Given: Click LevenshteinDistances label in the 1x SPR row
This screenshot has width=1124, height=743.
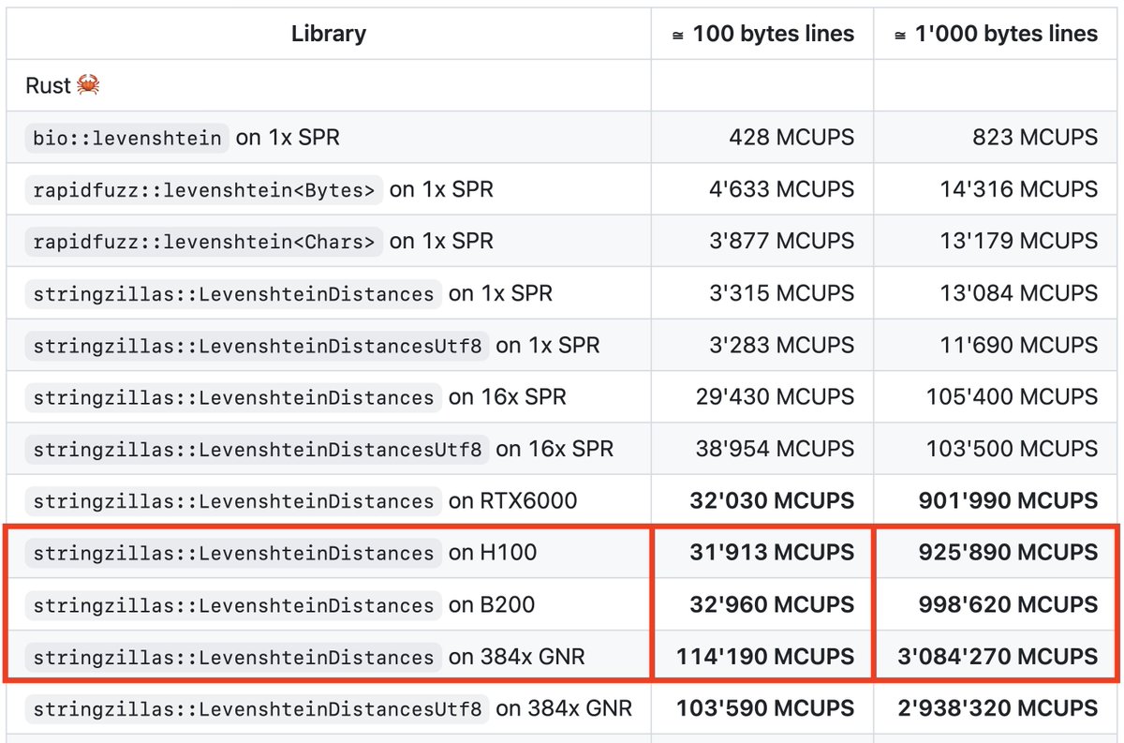Looking at the screenshot, I should click(234, 294).
